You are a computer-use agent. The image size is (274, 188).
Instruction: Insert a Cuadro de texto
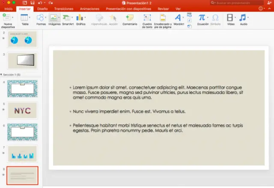[147, 18]
